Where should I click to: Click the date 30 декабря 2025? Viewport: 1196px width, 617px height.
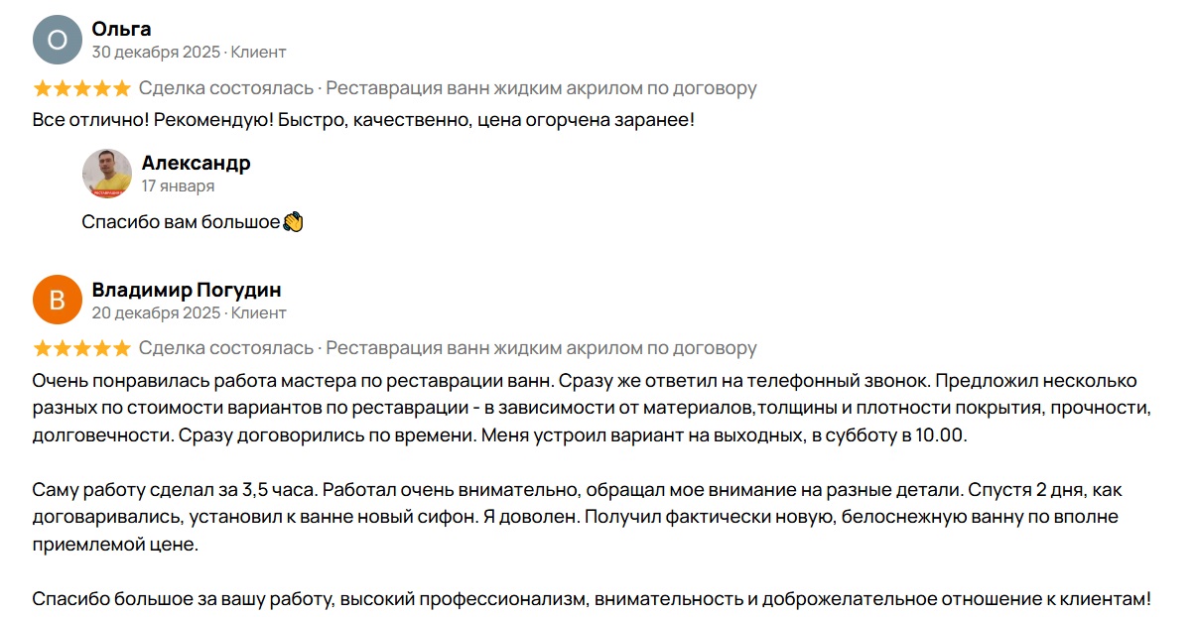pyautogui.click(x=156, y=52)
